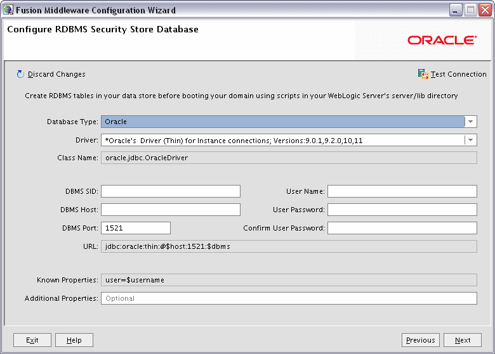The width and height of the screenshot is (495, 354).
Task: Click the "User Password:" label
Action: (299, 210)
